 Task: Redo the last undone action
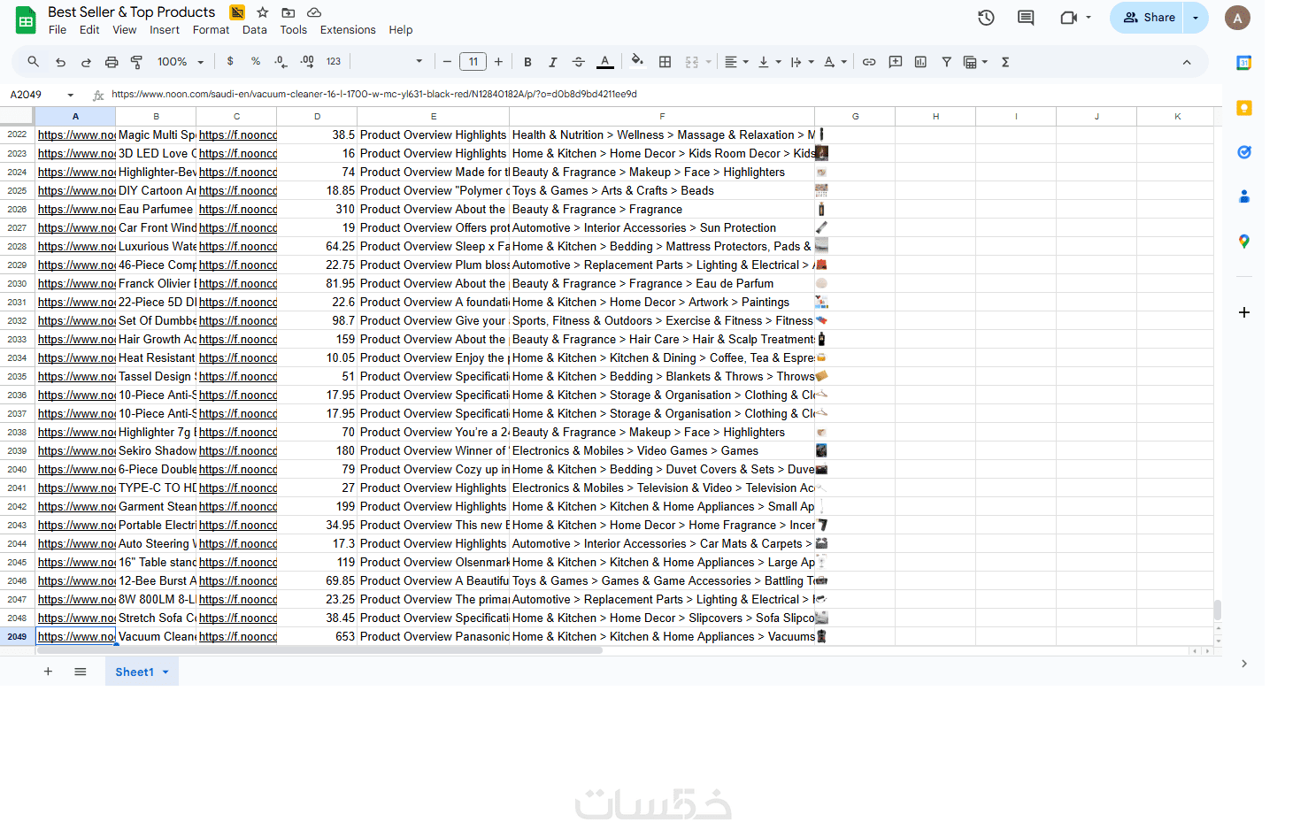coord(86,62)
